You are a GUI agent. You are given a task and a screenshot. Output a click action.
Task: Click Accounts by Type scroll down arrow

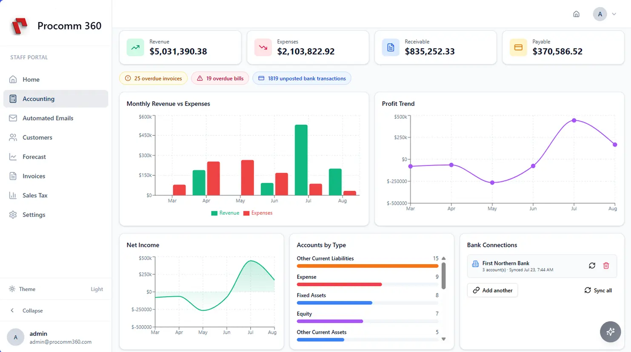point(443,339)
